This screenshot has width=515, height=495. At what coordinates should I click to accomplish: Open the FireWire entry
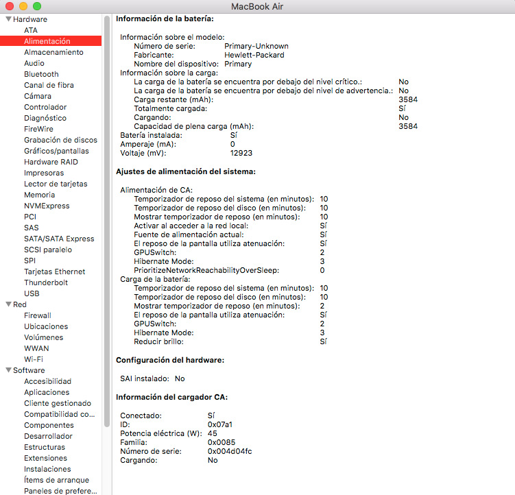click(38, 129)
